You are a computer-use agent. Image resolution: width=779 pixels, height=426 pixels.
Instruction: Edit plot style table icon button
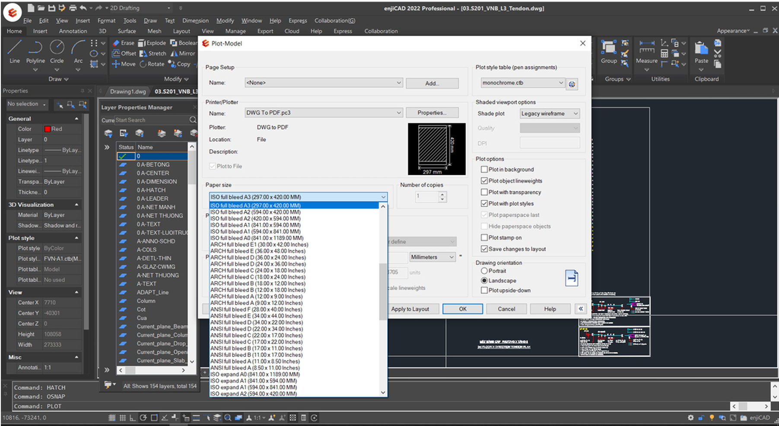tap(572, 84)
